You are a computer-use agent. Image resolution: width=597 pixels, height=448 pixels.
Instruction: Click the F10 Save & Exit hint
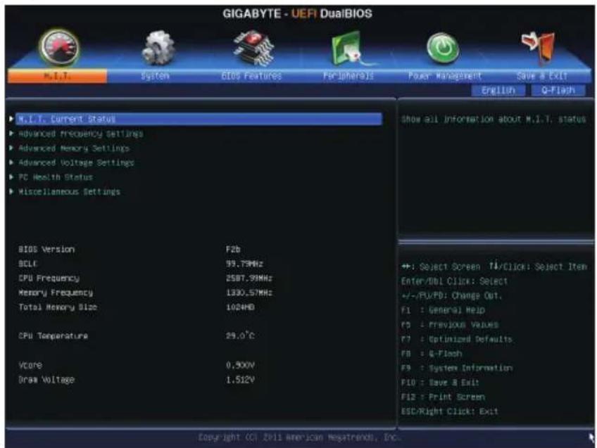[x=440, y=383]
